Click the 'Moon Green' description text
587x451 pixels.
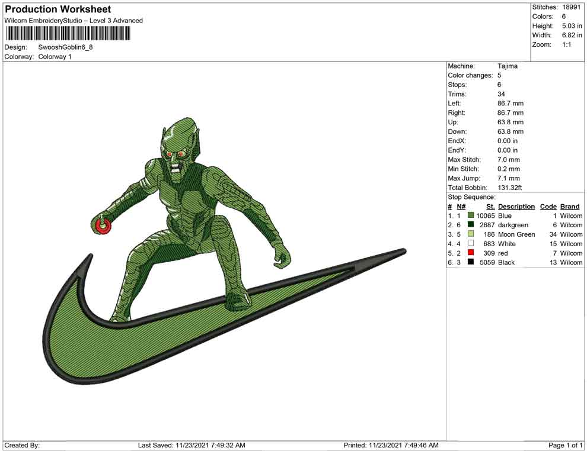click(x=516, y=234)
